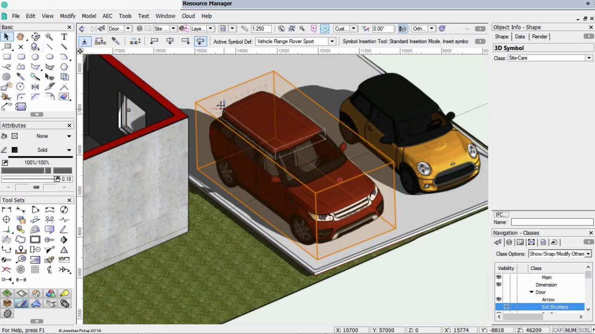Toggle invisible X on Ext Shutters class

coord(506,307)
